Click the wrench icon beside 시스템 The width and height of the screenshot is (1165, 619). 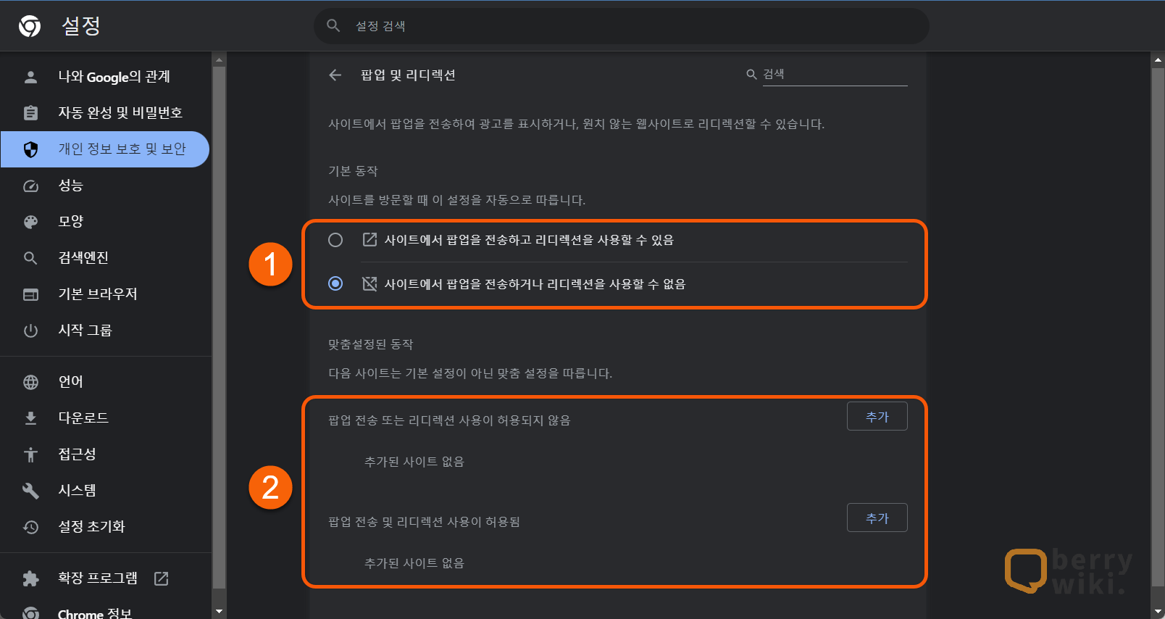pyautogui.click(x=30, y=491)
